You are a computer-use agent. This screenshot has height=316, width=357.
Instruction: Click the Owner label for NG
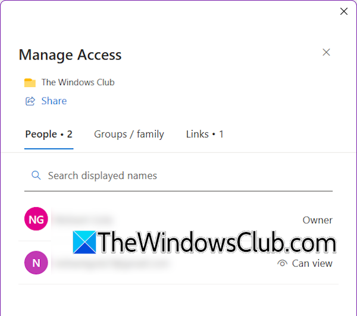[317, 220]
